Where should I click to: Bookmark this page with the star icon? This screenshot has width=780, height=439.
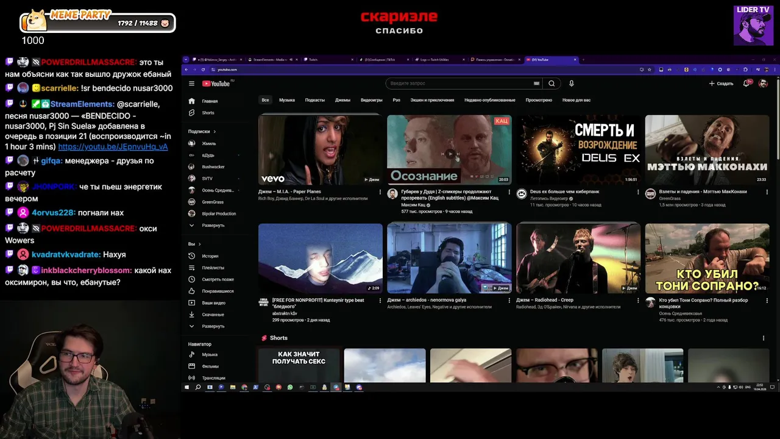pyautogui.click(x=650, y=70)
